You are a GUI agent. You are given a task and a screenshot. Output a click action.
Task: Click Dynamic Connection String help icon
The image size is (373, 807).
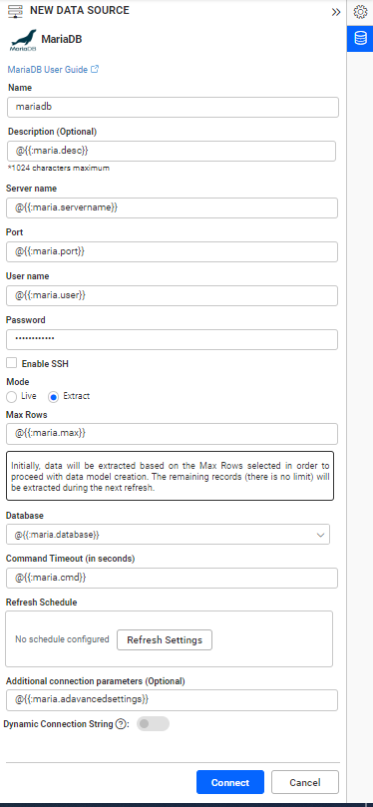[x=121, y=724]
